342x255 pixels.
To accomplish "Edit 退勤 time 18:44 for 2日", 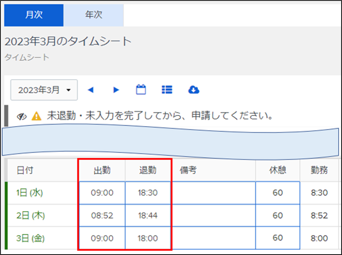I will tap(148, 216).
